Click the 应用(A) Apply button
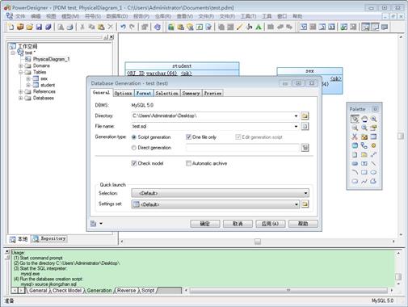 click(x=270, y=224)
